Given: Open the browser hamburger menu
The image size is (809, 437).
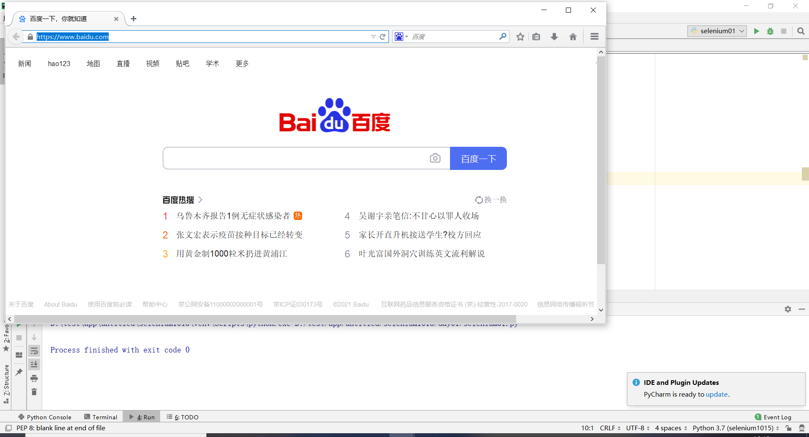Looking at the screenshot, I should pos(595,37).
